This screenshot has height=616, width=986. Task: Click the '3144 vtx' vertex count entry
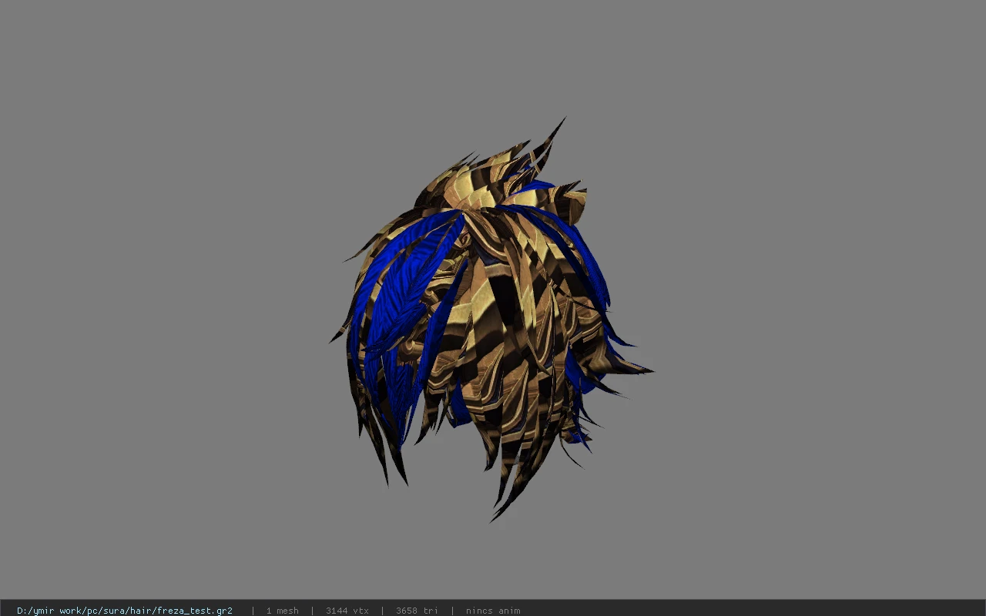pyautogui.click(x=347, y=611)
